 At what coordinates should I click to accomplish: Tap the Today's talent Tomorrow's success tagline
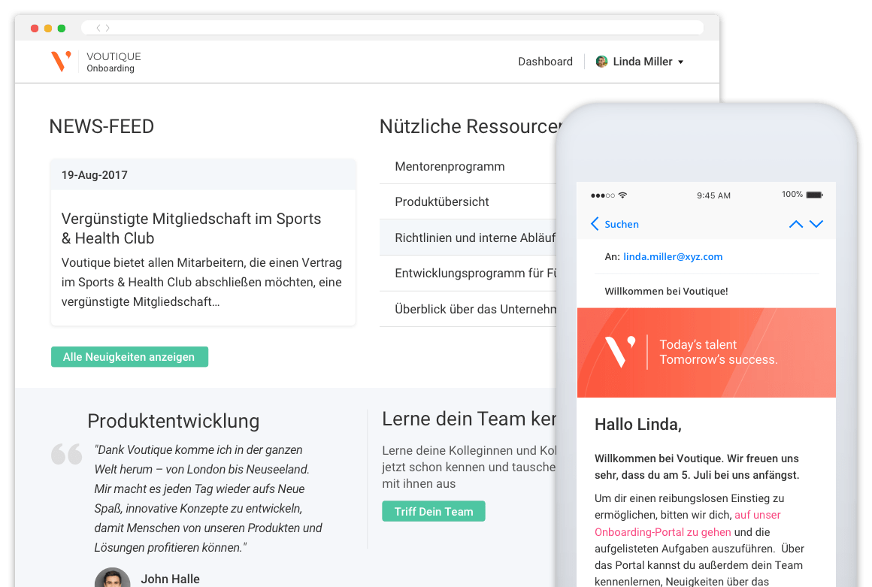coord(719,352)
